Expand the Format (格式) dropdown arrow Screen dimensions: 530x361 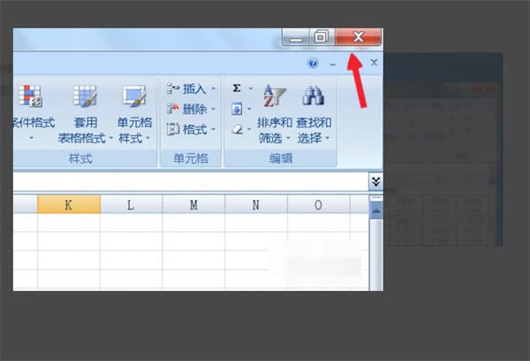pos(213,129)
